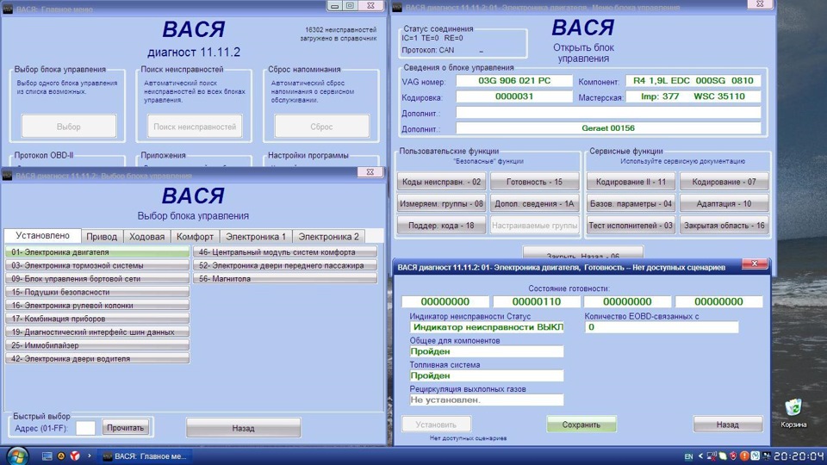Viewport: 827px width, 465px height.
Task: Click Установить in readiness dialog
Action: pos(436,425)
